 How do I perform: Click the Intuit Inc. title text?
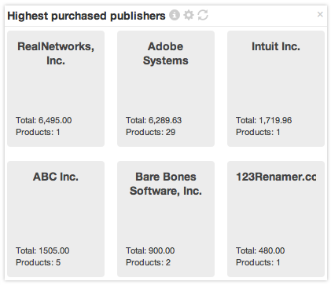pyautogui.click(x=276, y=46)
